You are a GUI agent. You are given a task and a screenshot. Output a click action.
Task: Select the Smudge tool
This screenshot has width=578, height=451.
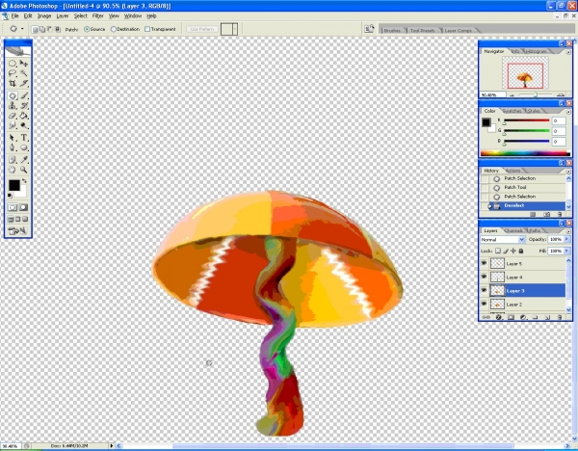coord(13,125)
